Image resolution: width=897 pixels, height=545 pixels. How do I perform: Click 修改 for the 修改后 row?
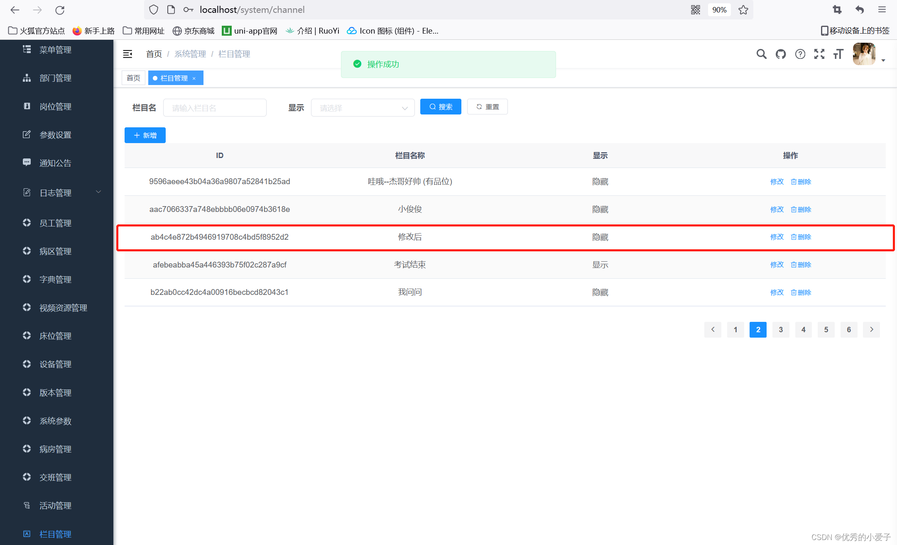coord(777,237)
